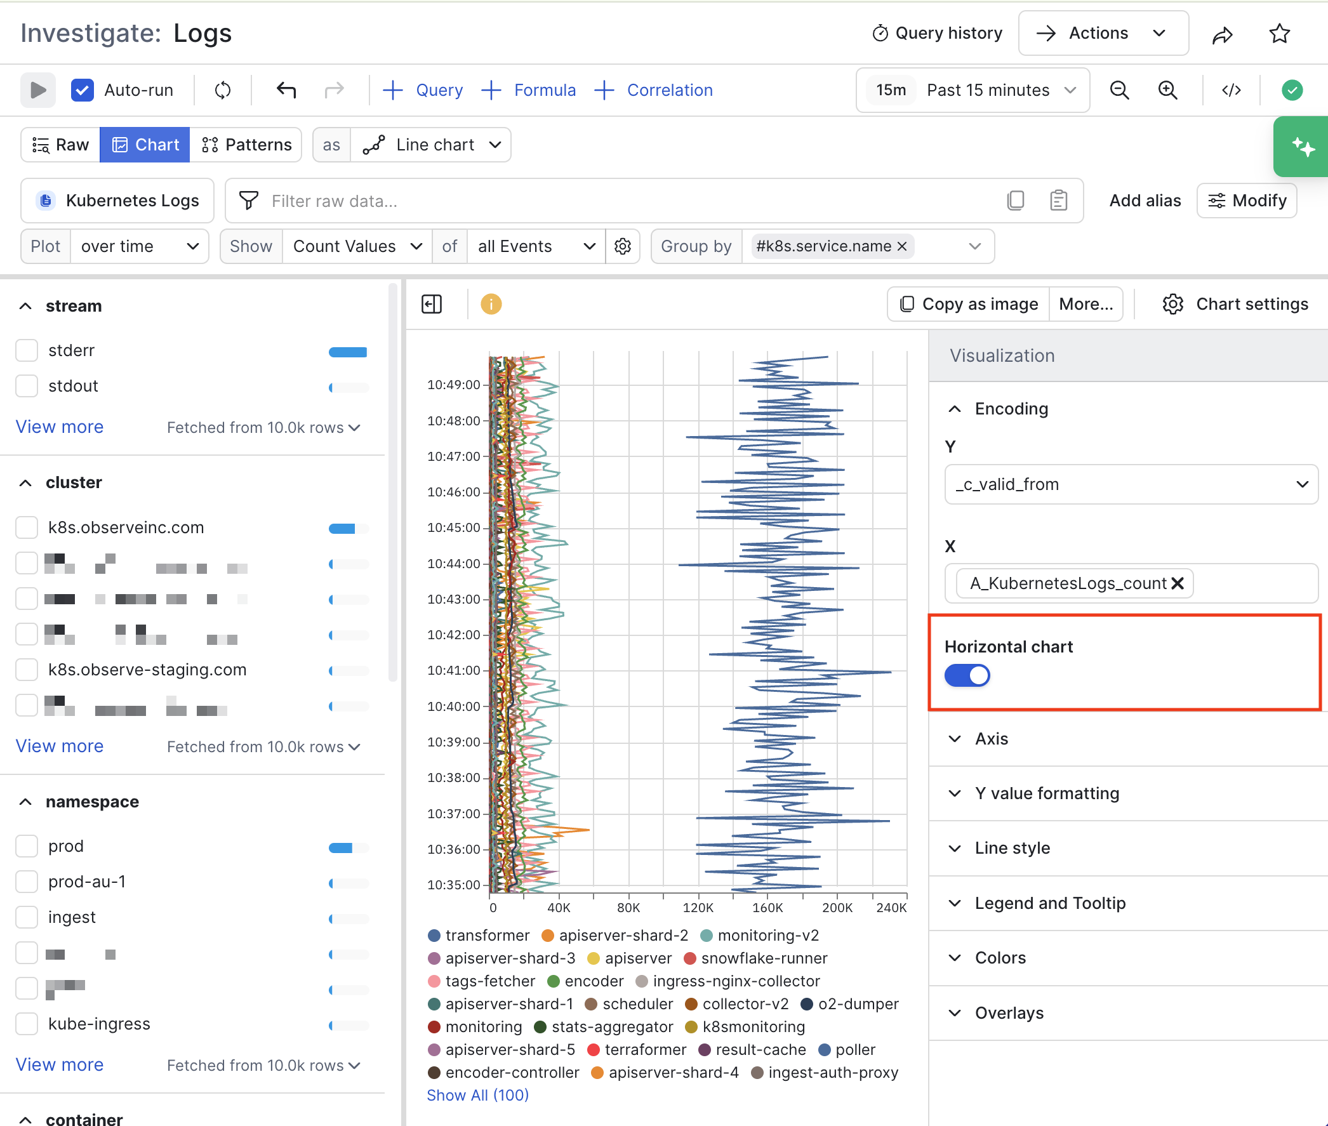The image size is (1328, 1126).
Task: Click the green status checkmark icon
Action: click(1292, 90)
